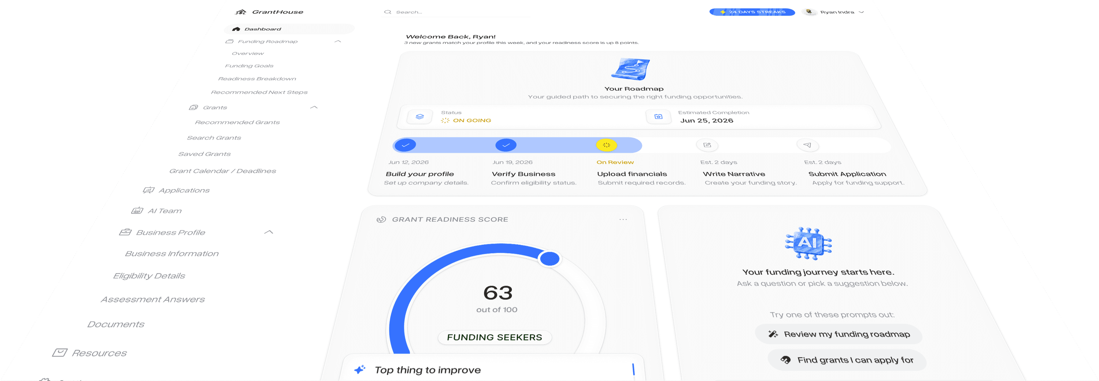Select the Review my funding roadmap prompt
Screen dimensions: 1099x381
pyautogui.click(x=838, y=334)
